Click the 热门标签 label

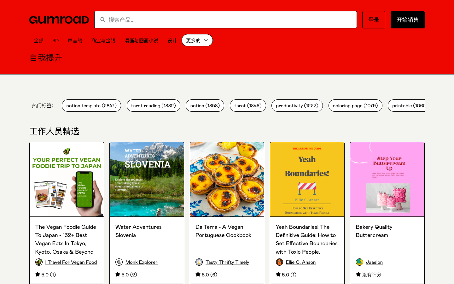(x=43, y=105)
